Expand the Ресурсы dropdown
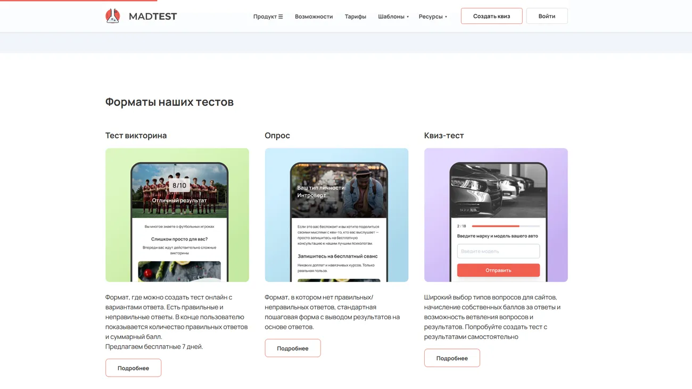The image size is (692, 389). 432,16
